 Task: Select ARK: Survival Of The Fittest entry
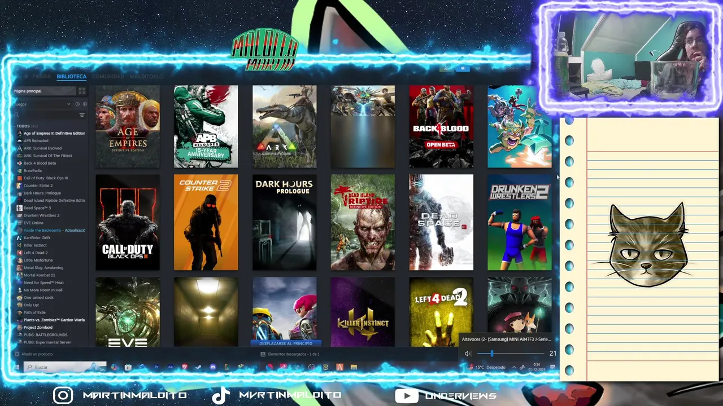tap(48, 156)
